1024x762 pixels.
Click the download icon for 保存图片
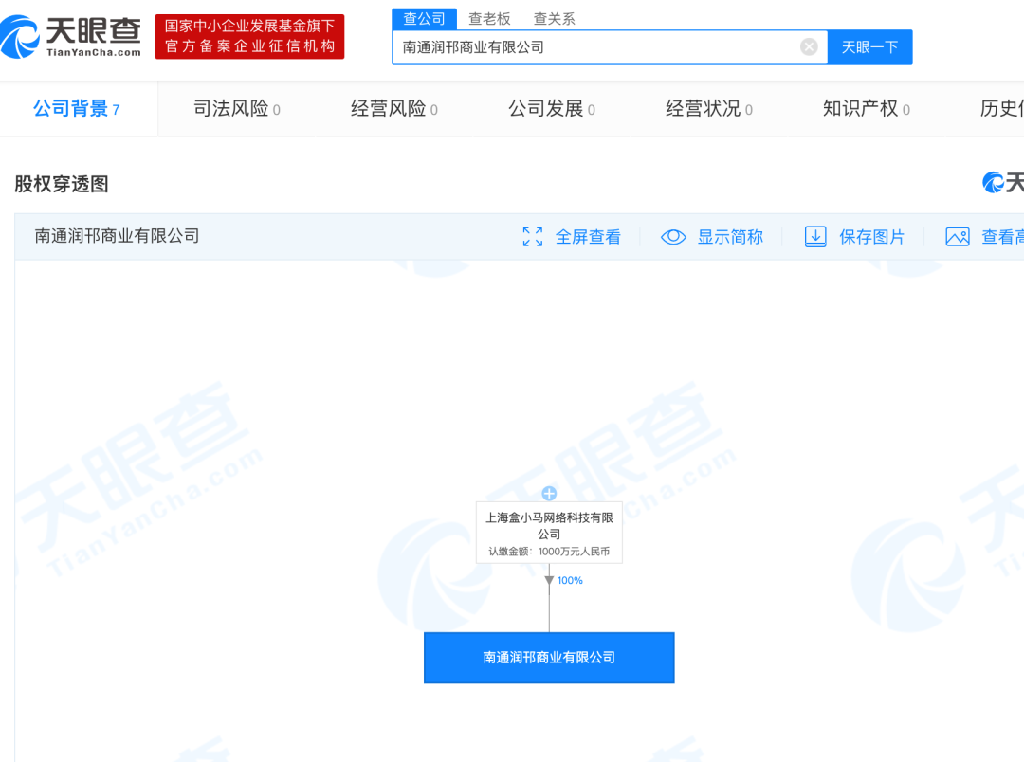815,237
